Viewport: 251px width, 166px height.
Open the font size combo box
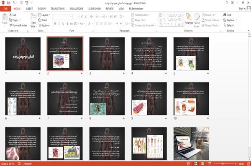[x=76, y=17]
